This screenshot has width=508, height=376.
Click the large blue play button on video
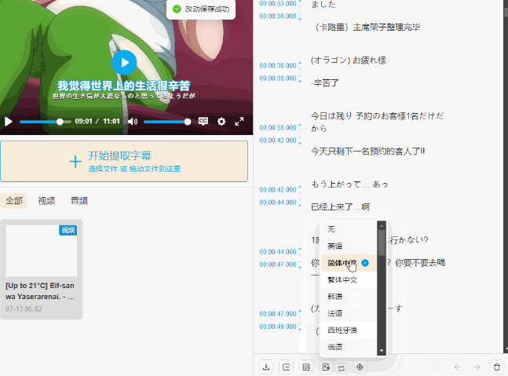point(124,63)
